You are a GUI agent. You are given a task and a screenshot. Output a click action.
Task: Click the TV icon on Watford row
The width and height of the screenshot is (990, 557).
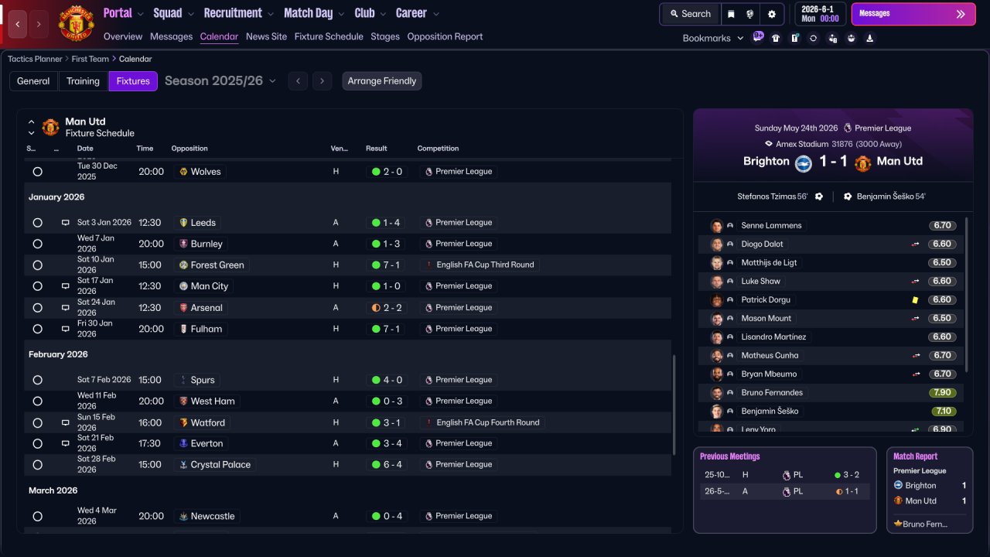pyautogui.click(x=66, y=423)
